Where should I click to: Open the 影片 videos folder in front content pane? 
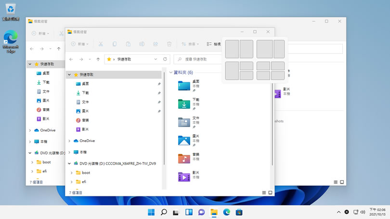(x=184, y=177)
